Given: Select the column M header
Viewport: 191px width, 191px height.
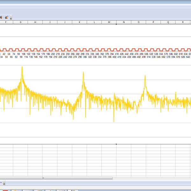Looking at the screenshot, I should point(109,22).
